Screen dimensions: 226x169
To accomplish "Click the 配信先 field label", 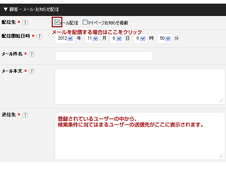I will 9,22.
